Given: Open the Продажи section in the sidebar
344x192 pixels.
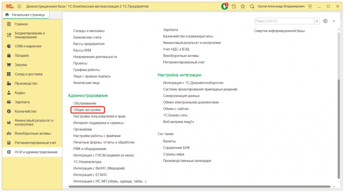Looking at the screenshot, I should click(22, 56).
